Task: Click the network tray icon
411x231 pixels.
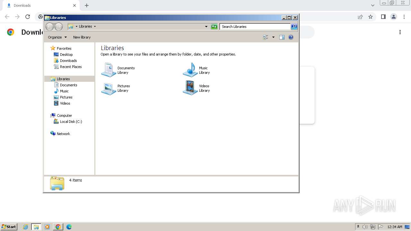Action: (373, 227)
